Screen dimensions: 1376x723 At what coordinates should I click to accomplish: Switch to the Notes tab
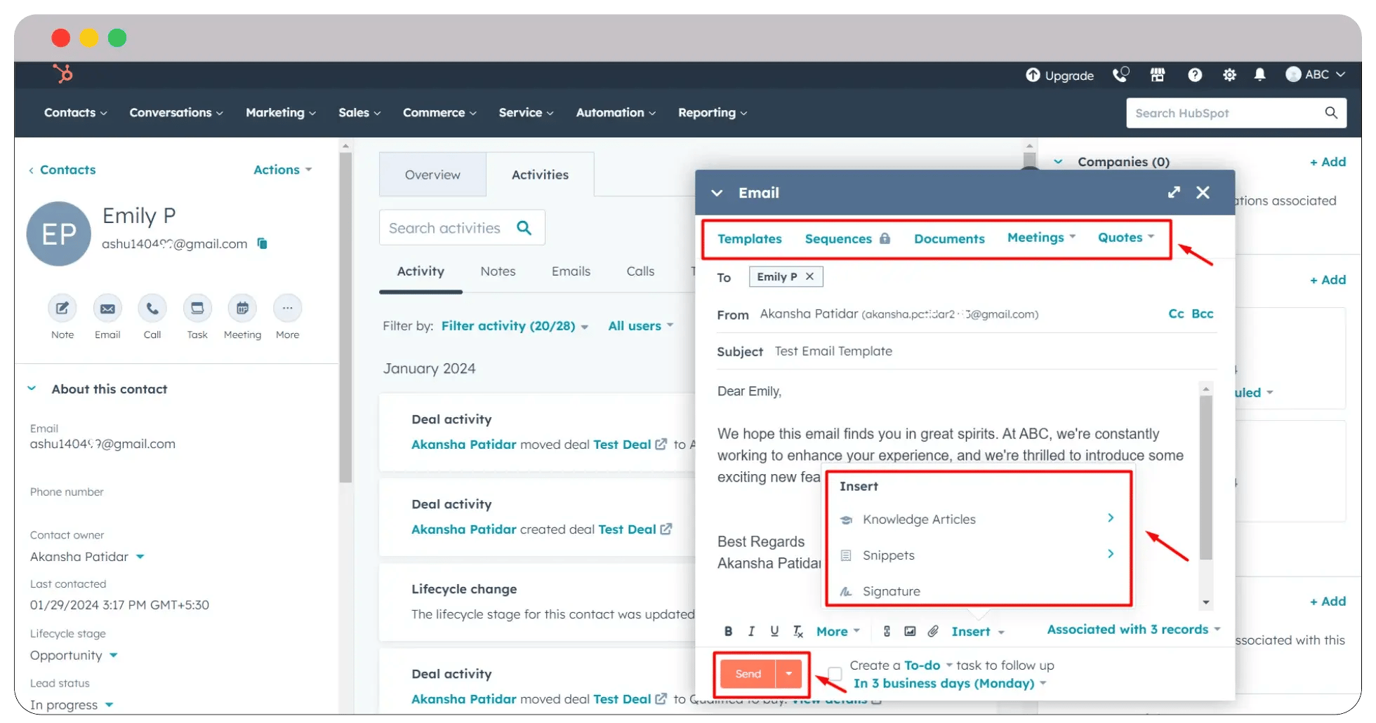(498, 271)
